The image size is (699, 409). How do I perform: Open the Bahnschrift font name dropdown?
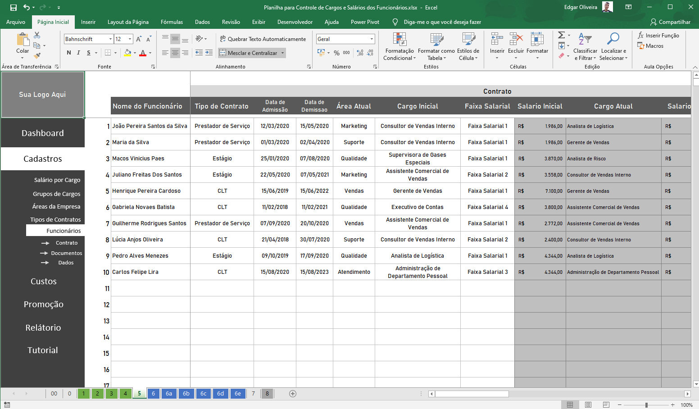(x=110, y=39)
